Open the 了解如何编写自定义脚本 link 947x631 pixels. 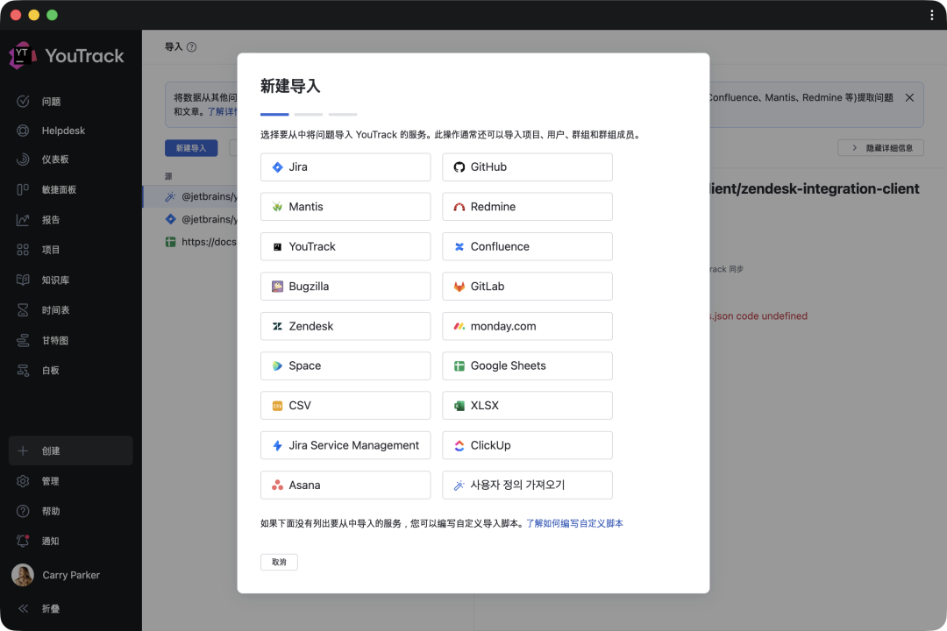574,523
